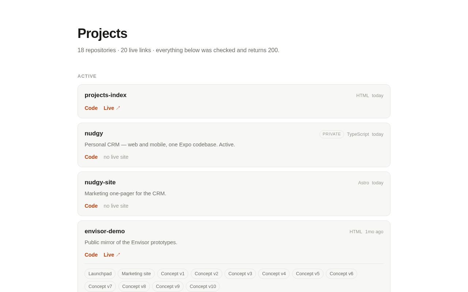Open the Concept v4 chip
This screenshot has height=292, width=468.
tap(274, 274)
